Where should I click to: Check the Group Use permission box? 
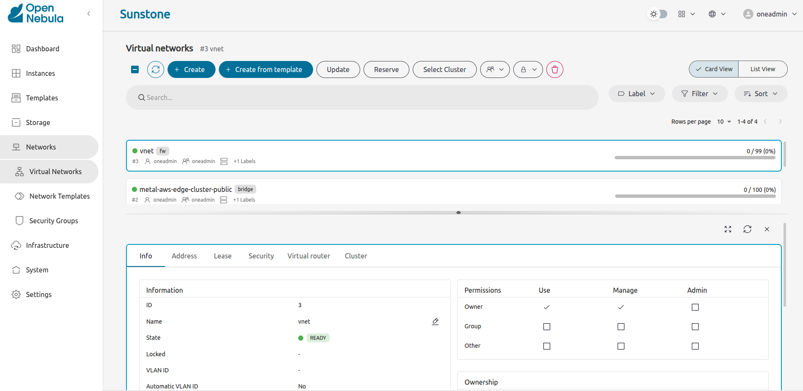[x=546, y=327]
